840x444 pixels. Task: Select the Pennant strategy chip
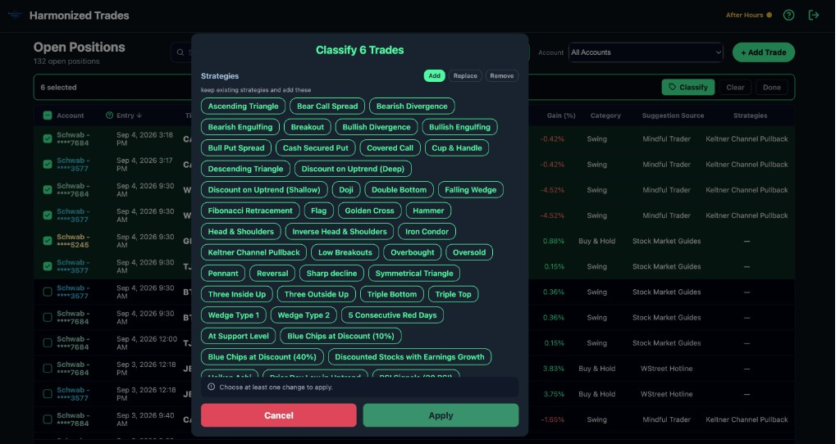point(223,273)
